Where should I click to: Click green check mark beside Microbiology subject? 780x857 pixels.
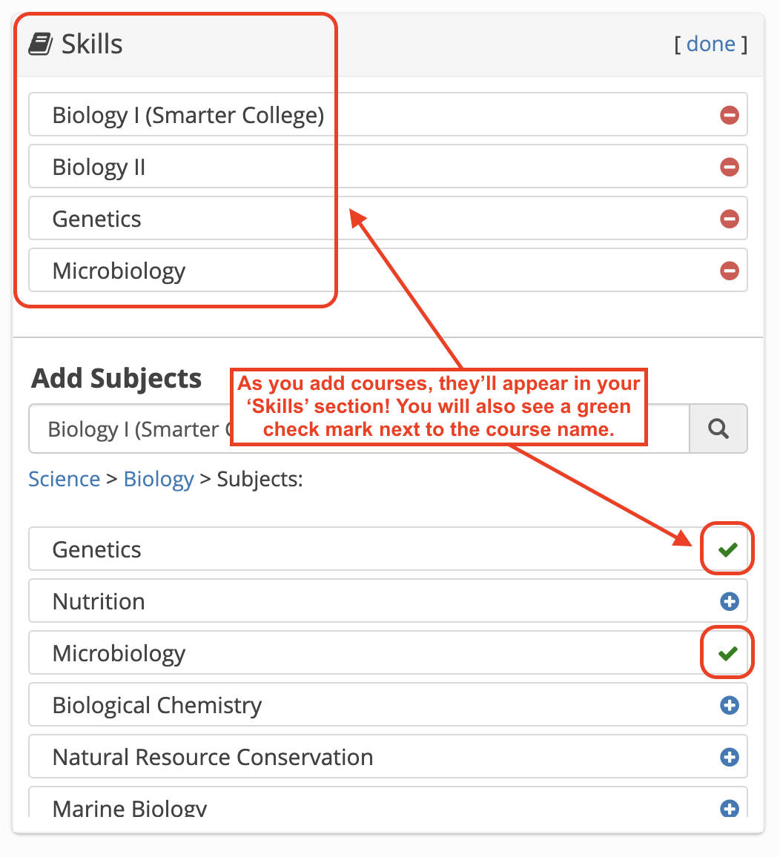tap(727, 653)
